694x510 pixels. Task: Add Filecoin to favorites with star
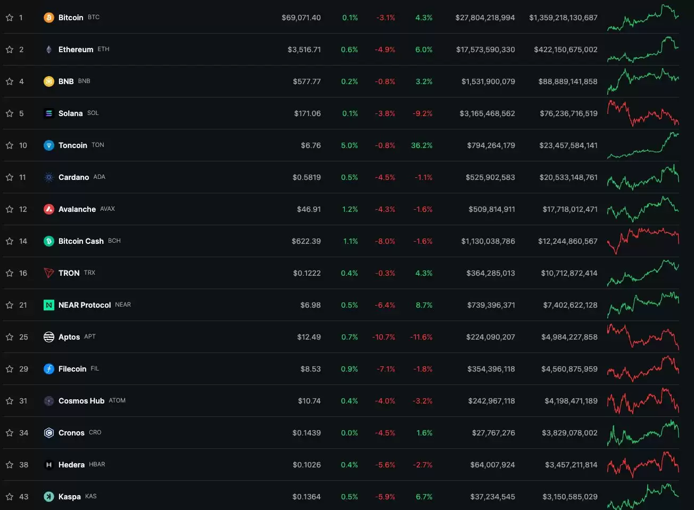coord(10,369)
